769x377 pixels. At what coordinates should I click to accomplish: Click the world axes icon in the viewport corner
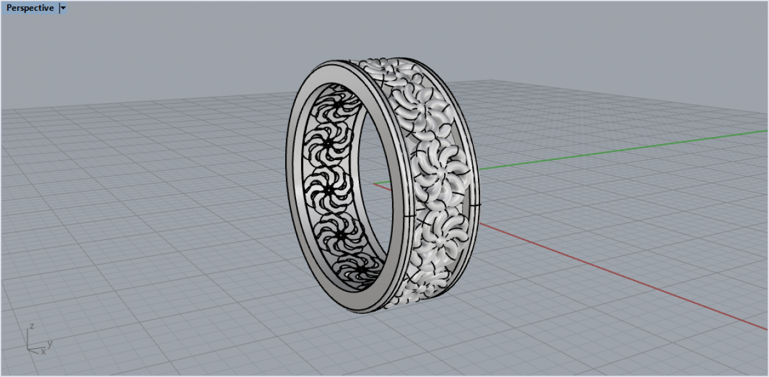pyautogui.click(x=39, y=340)
